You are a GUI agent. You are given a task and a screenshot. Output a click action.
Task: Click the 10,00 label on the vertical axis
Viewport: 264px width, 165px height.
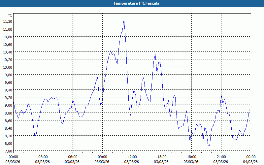7,67
